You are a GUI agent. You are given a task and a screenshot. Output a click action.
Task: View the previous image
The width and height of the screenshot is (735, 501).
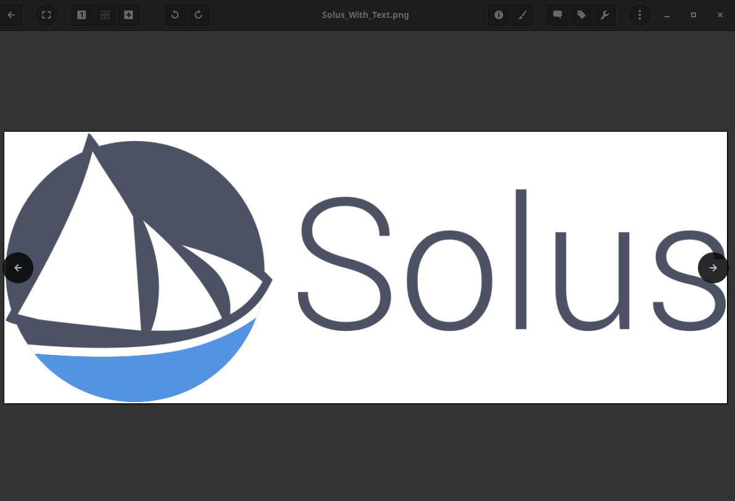click(x=18, y=268)
